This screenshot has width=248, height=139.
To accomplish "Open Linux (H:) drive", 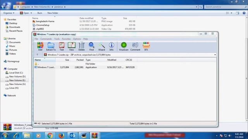I will pyautogui.click(x=14, y=88).
